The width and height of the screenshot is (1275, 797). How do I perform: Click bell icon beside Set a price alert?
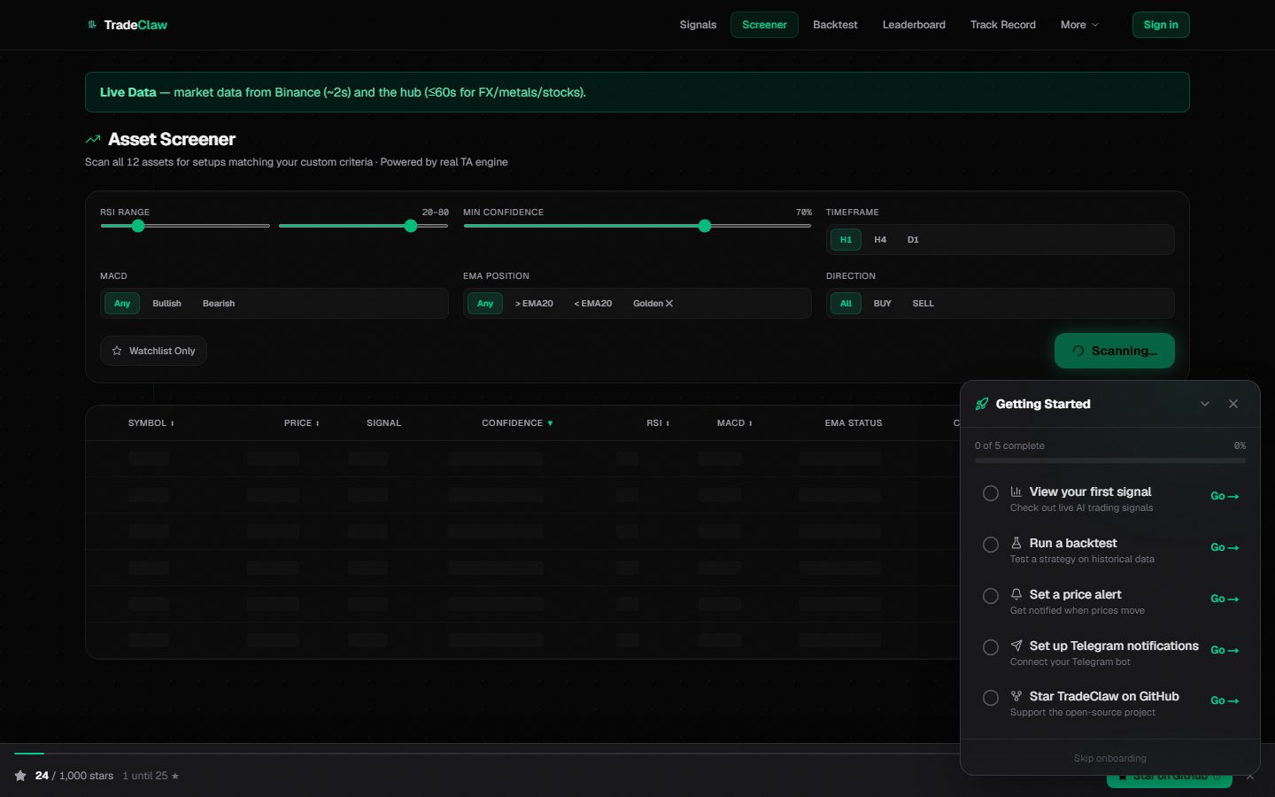click(1016, 594)
